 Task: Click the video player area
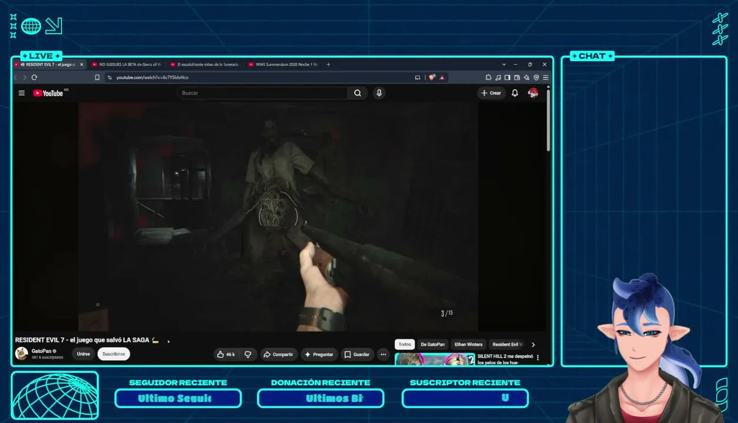(278, 217)
